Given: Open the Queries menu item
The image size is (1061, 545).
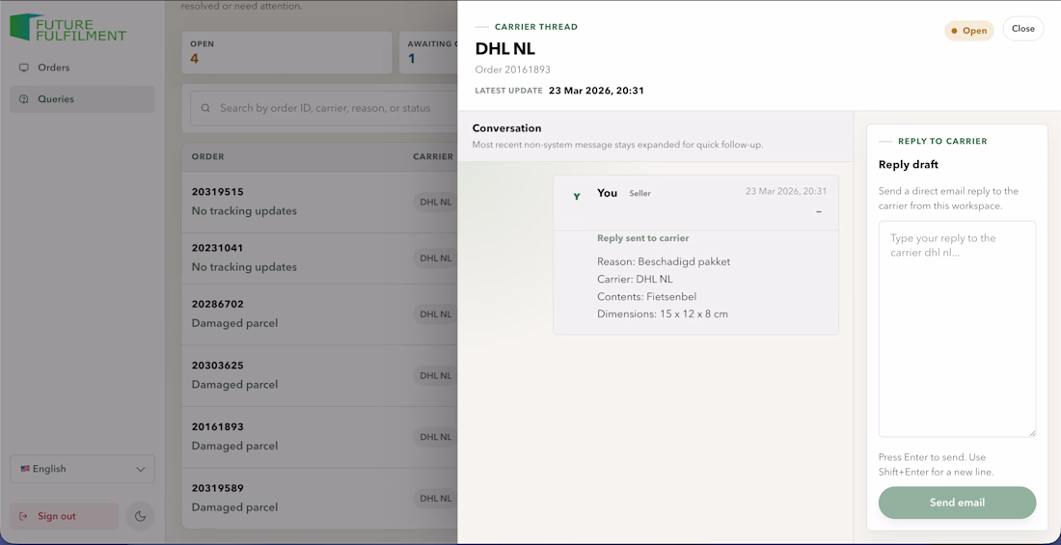Looking at the screenshot, I should tap(83, 99).
